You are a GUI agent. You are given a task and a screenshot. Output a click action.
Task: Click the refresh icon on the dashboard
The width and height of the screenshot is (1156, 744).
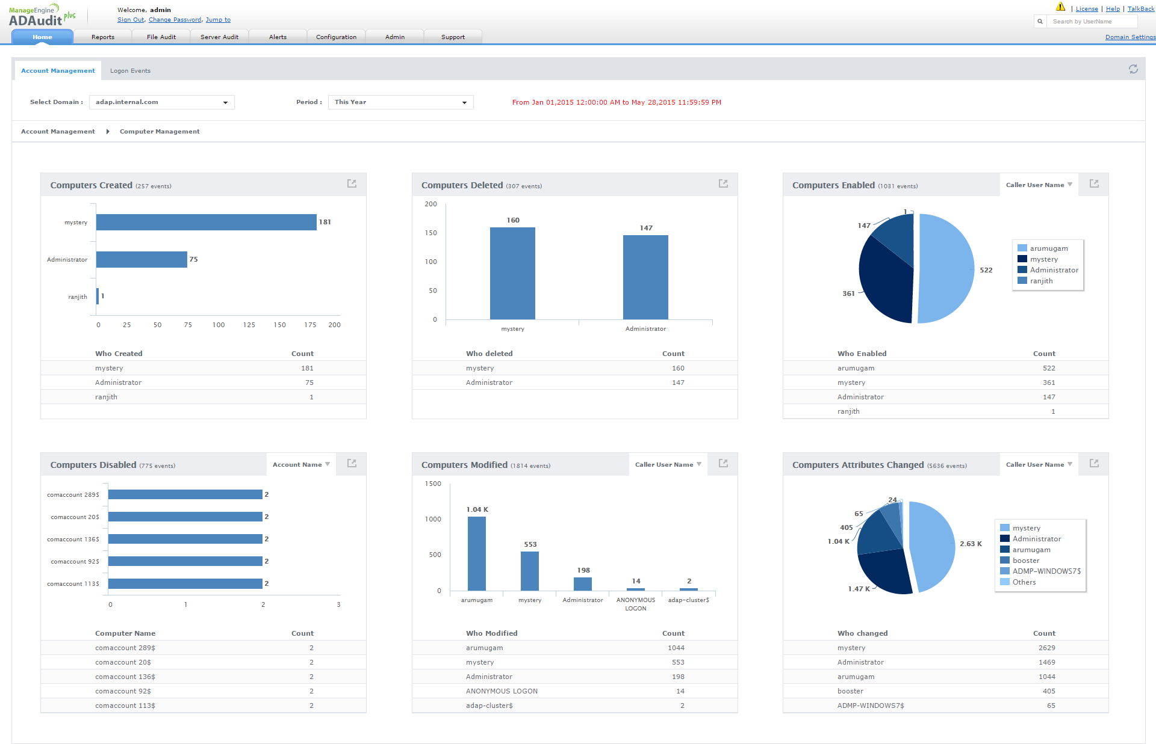pyautogui.click(x=1133, y=69)
